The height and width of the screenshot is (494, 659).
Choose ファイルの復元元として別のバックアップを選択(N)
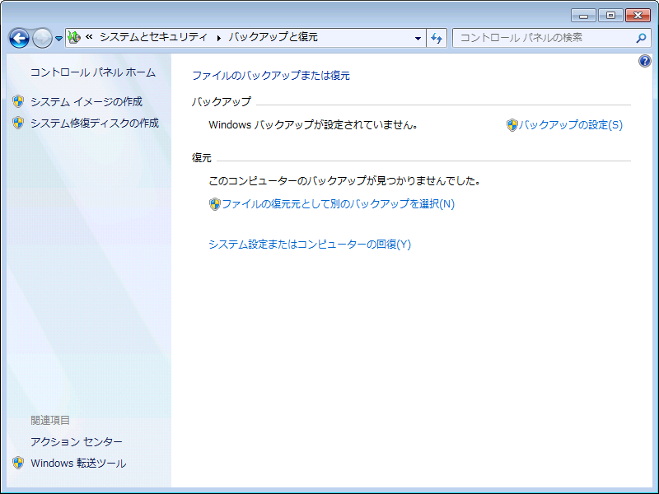(338, 204)
